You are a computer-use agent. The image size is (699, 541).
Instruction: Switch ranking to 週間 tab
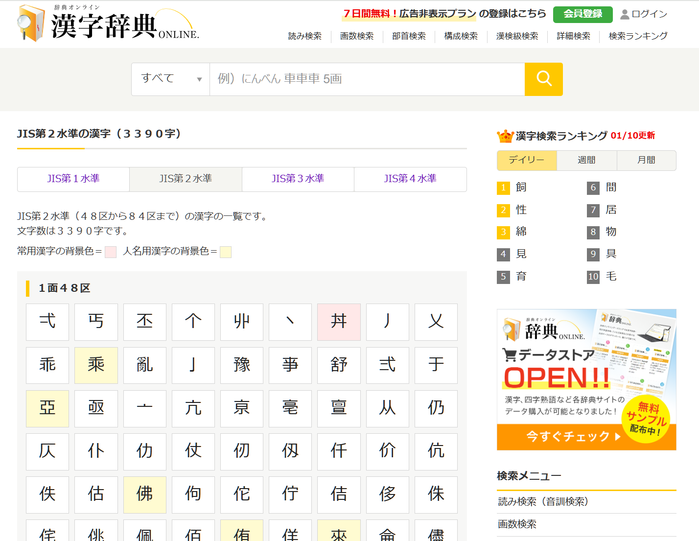coord(586,160)
